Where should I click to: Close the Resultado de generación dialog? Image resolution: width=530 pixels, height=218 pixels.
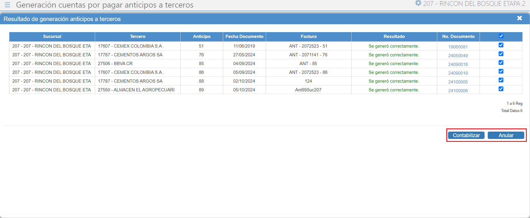[x=519, y=18]
